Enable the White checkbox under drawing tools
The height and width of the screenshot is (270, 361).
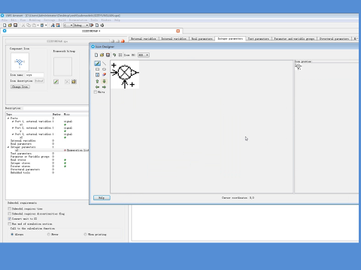(96, 92)
